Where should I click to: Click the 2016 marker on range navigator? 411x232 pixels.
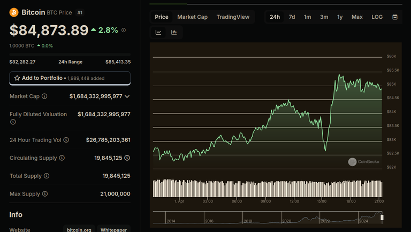tap(209, 221)
